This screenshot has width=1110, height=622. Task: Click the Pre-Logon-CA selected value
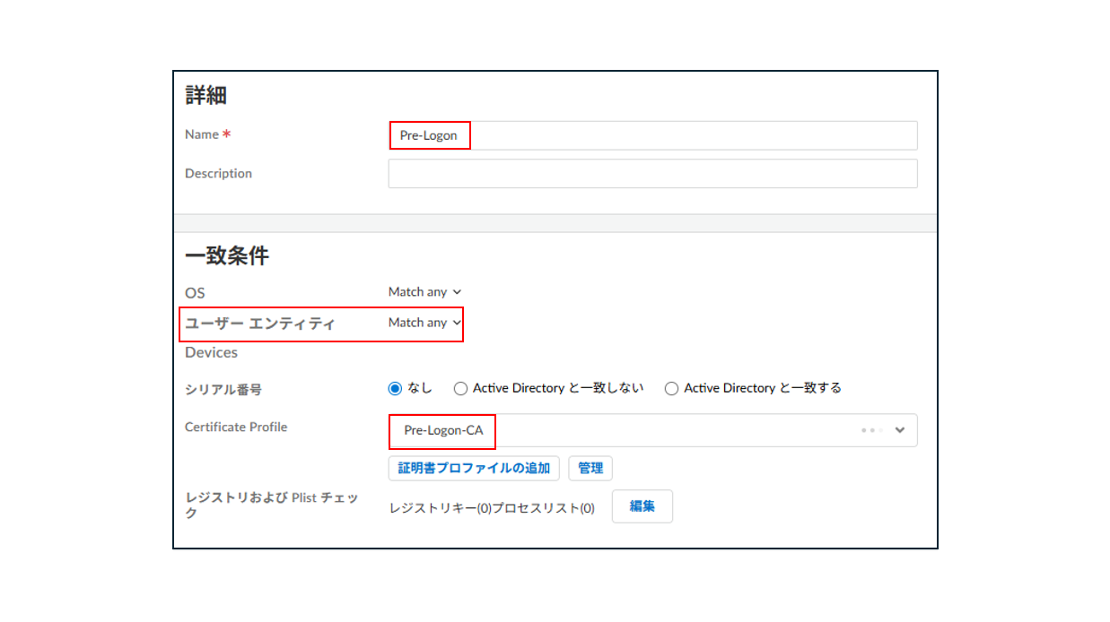click(x=443, y=431)
